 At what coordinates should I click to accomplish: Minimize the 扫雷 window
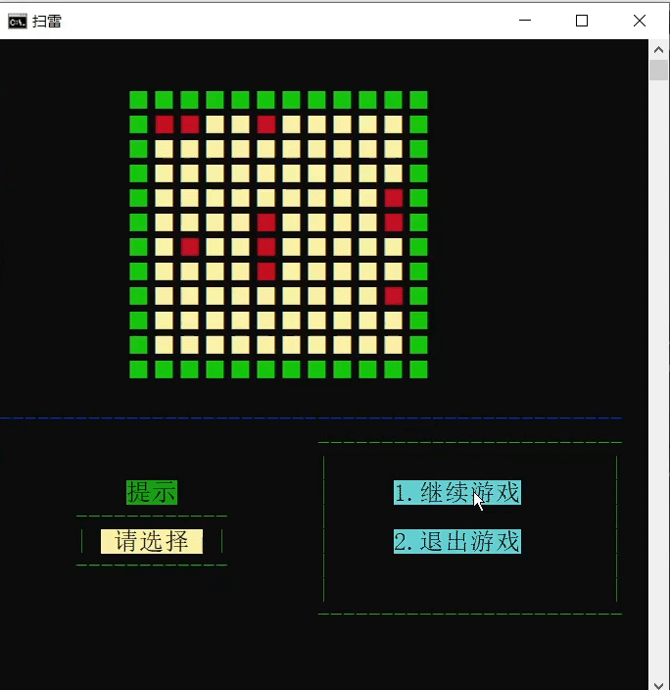525,21
